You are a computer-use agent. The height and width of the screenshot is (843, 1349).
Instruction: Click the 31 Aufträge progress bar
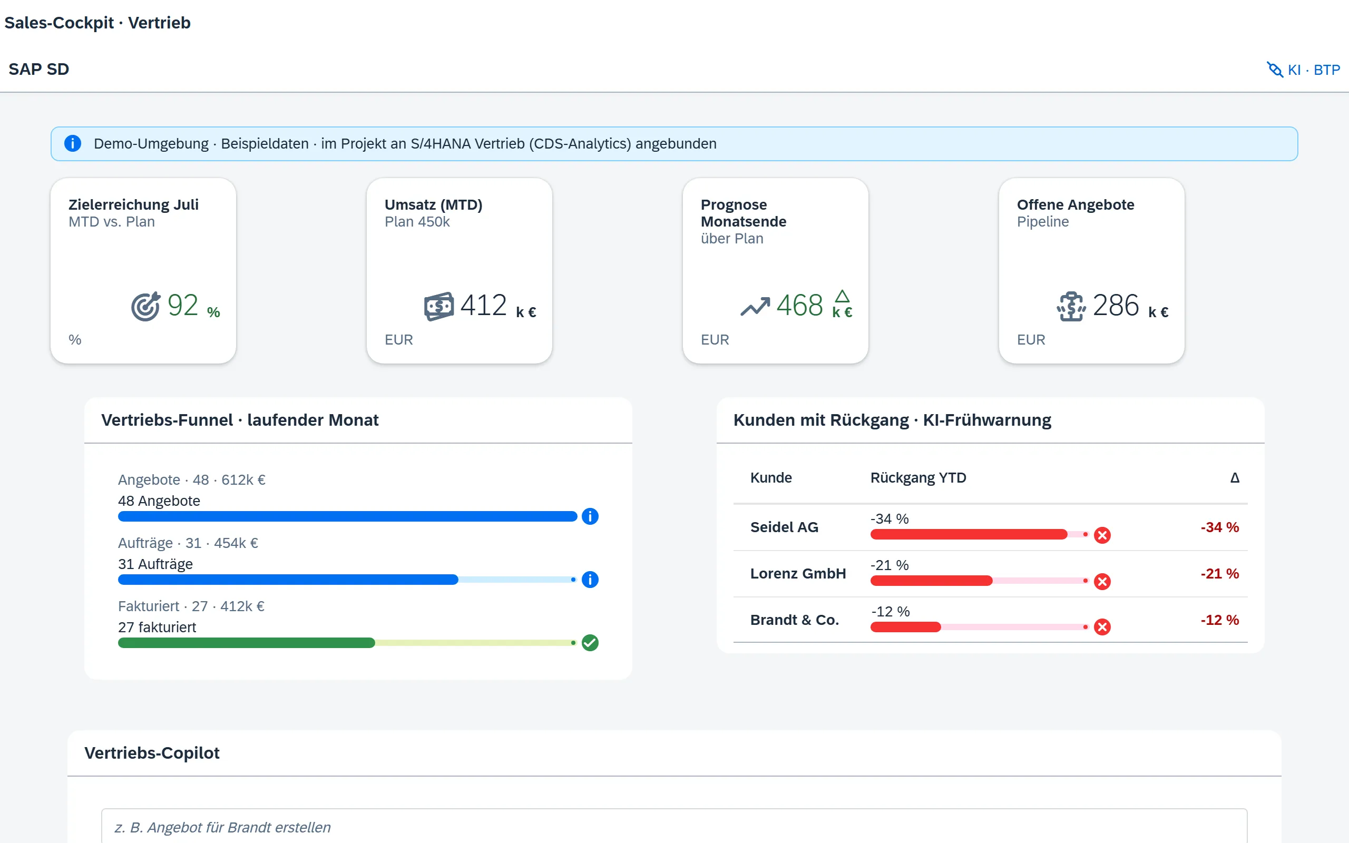(x=347, y=580)
